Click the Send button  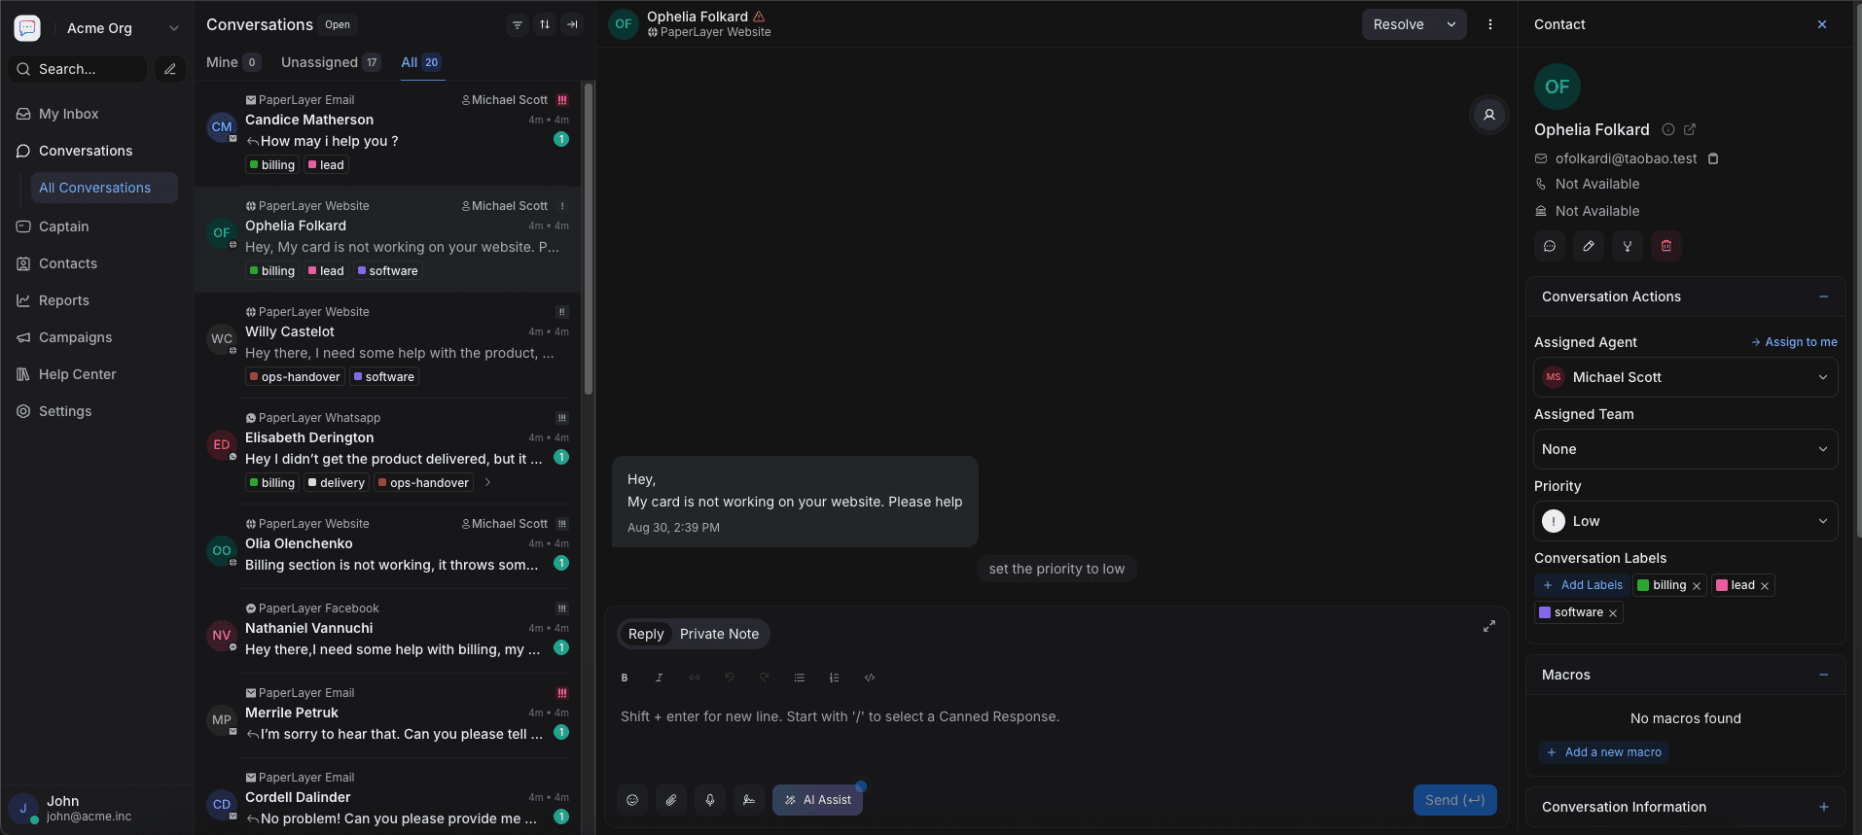click(x=1454, y=800)
